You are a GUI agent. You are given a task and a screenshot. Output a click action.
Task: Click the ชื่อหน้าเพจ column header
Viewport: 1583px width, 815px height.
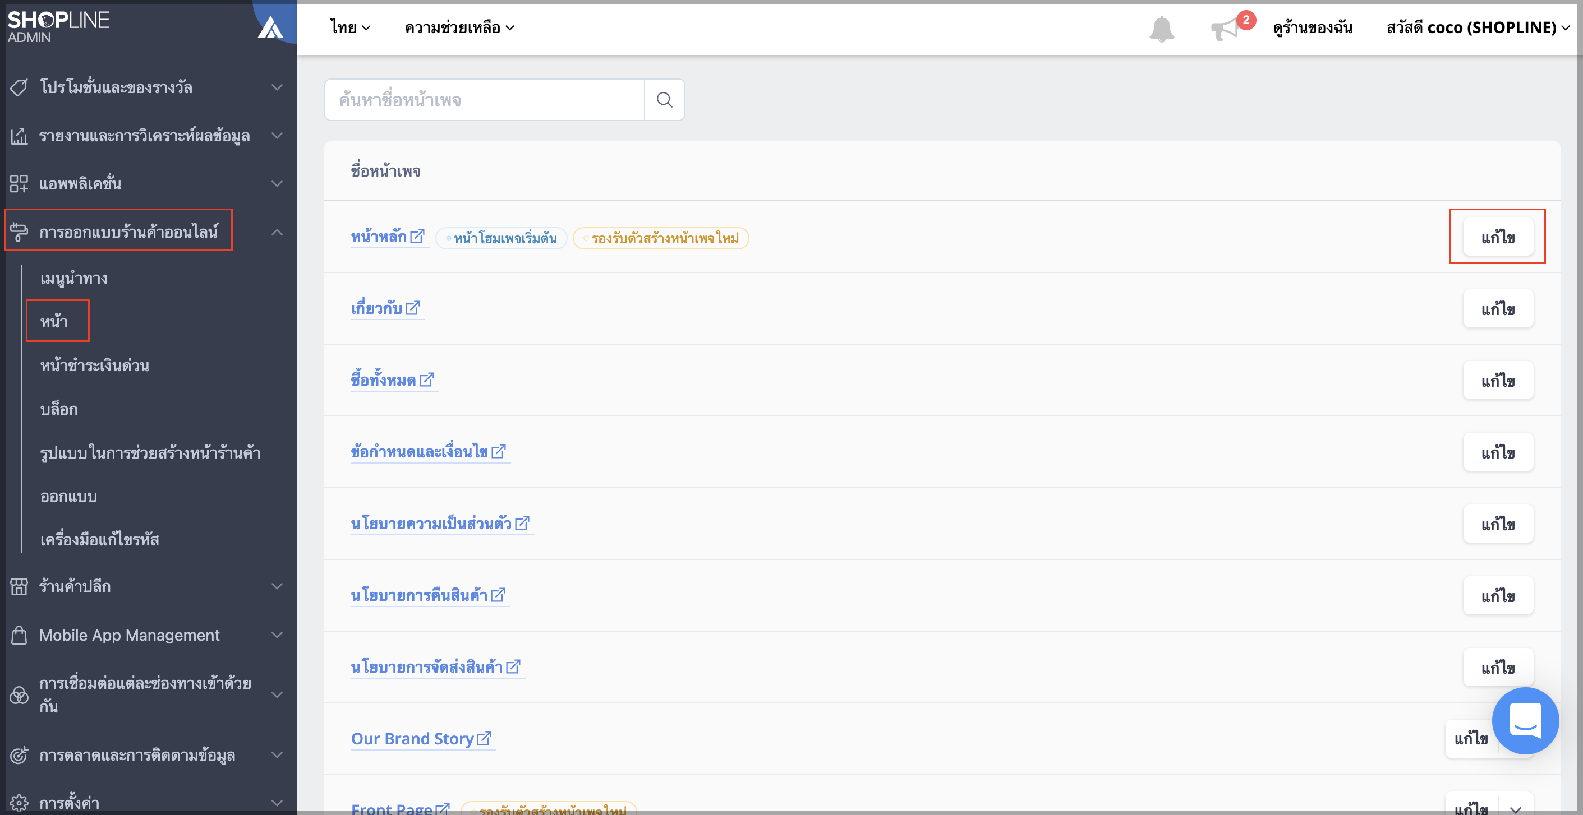[x=386, y=171]
